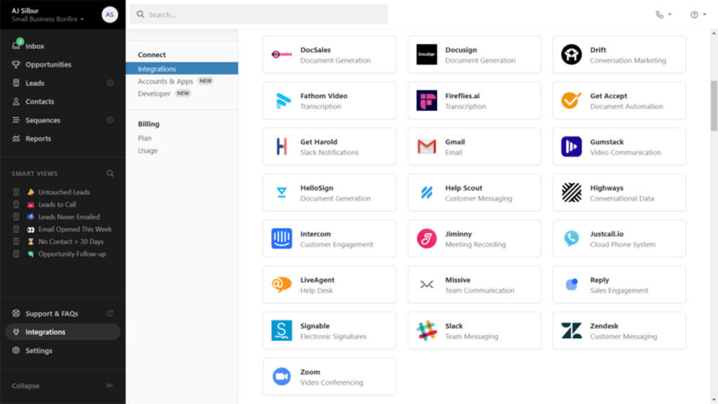Open the DocSales integration card icon

(282, 55)
